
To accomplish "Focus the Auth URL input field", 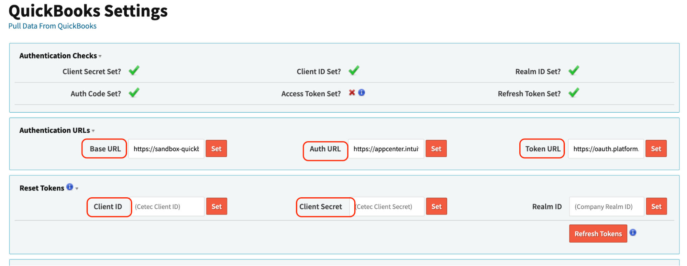I will (386, 149).
